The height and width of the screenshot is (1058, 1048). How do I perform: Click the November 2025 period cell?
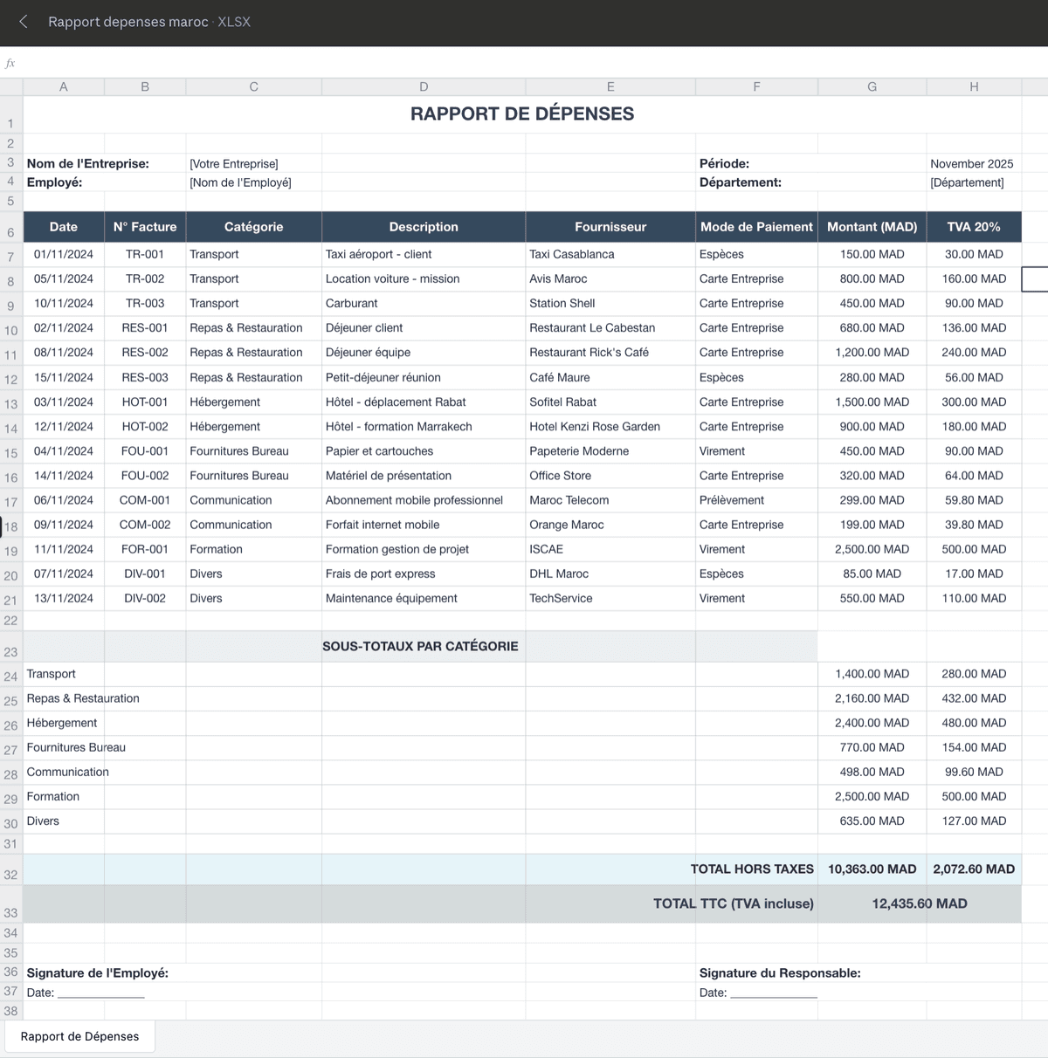(x=971, y=164)
